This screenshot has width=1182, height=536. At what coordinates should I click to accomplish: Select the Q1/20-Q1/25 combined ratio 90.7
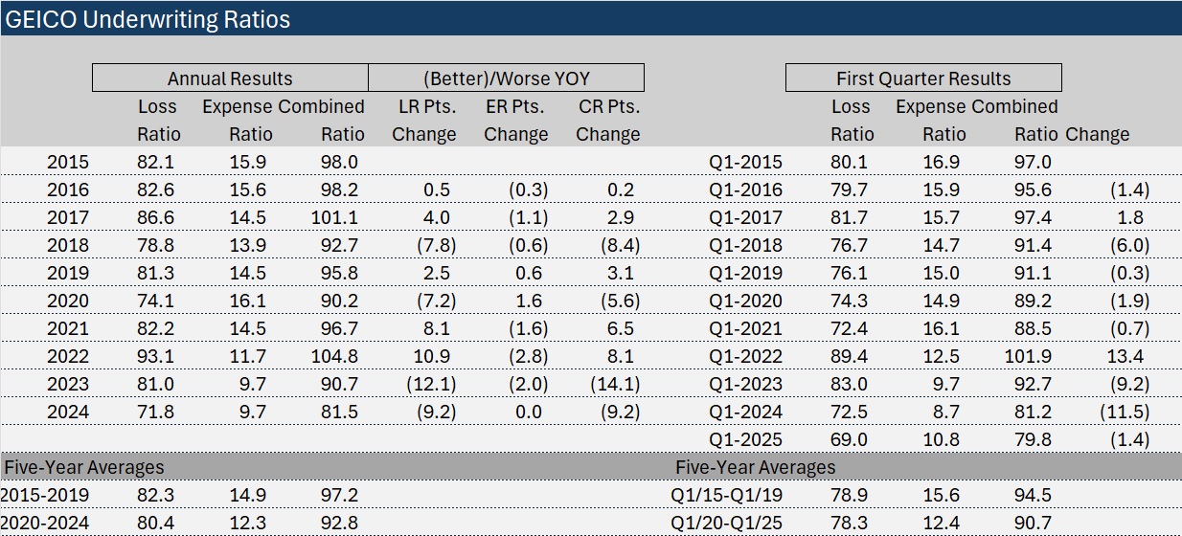1033,524
